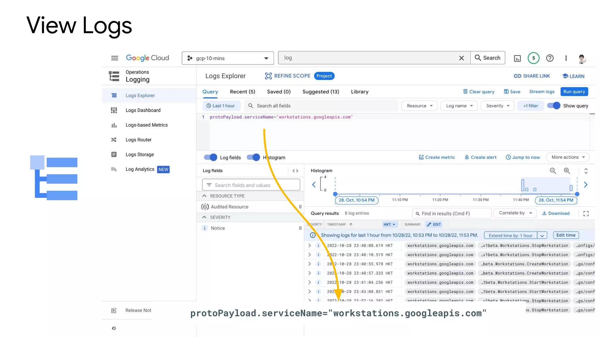Open Logs-based Metrics in sidebar
This screenshot has height=337, width=600.
[x=149, y=125]
